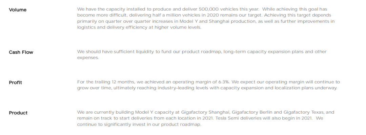Click the "6.3%" operating margin figure
Image resolution: width=366 pixels, height=135 pixels.
click(224, 82)
